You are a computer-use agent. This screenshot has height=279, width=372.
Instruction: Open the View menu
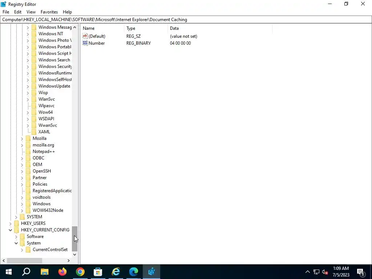[x=31, y=12]
